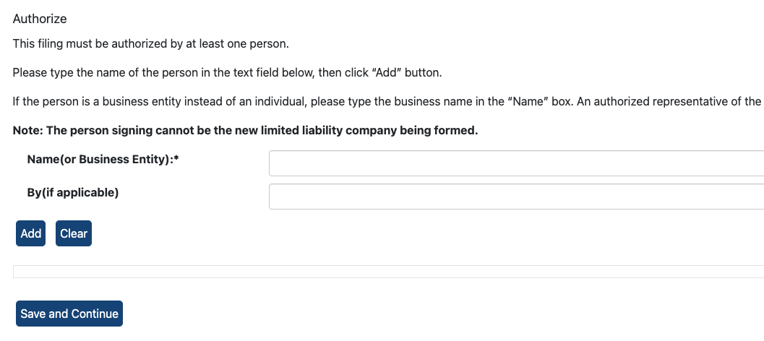Click the quoted "Add" word in the instructions
764x341 pixels.
386,73
